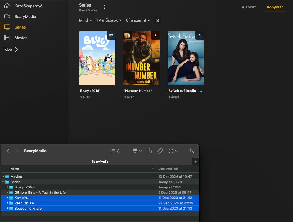Click the Tags icon in Finder toolbar
The height and width of the screenshot is (222, 293).
tap(160, 151)
